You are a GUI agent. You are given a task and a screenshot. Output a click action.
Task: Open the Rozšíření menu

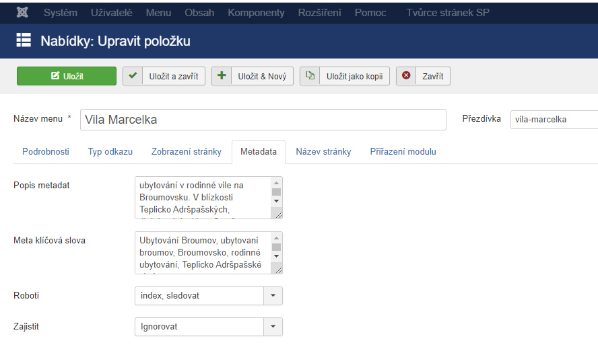(319, 13)
